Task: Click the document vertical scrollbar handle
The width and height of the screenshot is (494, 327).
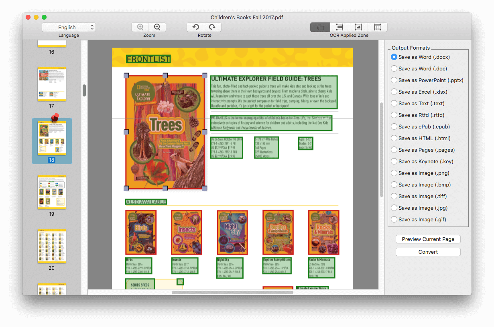Action: coord(382,149)
